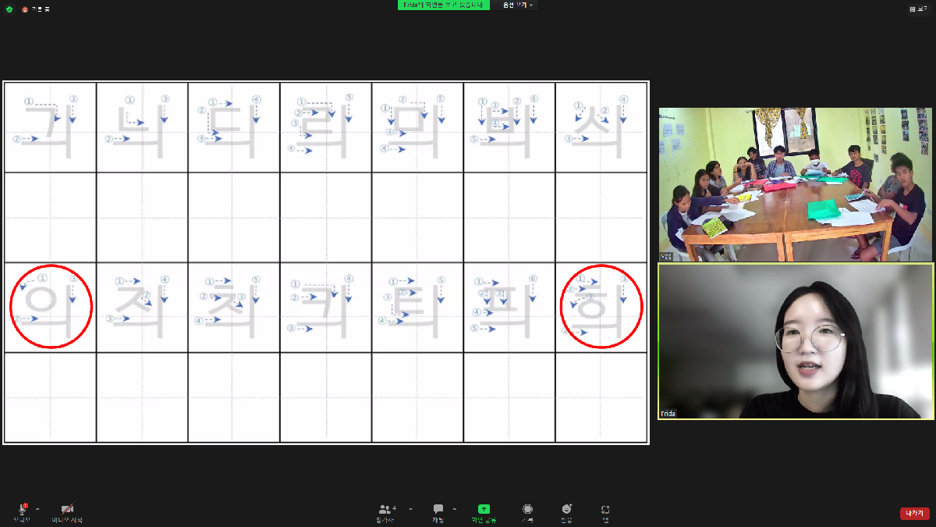Image resolution: width=936 pixels, height=527 pixels.
Task: Click the 싀 character cell
Action: (x=601, y=127)
